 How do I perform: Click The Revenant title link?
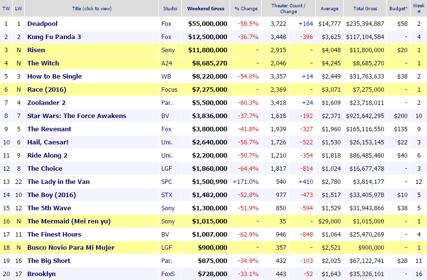[49, 129]
